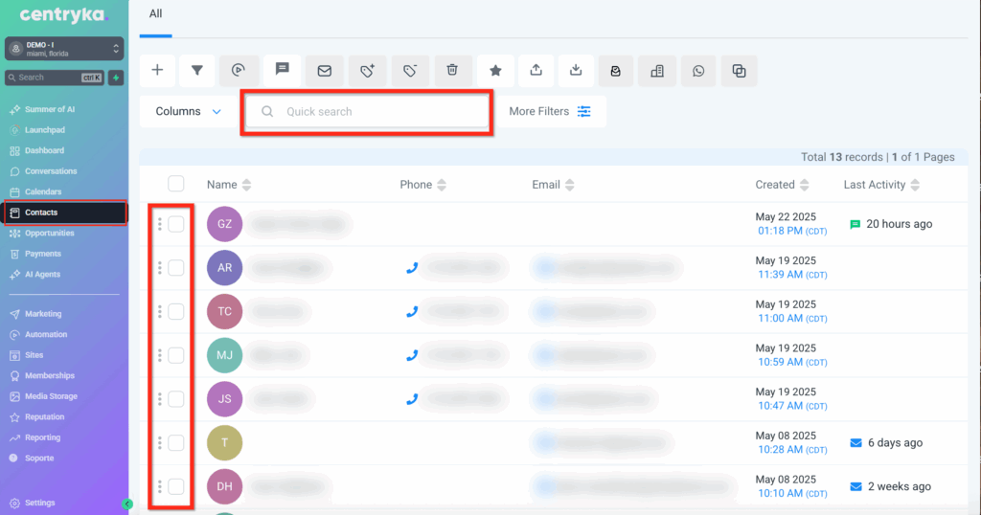The width and height of the screenshot is (981, 515).
Task: Click the WhatsApp icon in toolbar
Action: point(698,70)
